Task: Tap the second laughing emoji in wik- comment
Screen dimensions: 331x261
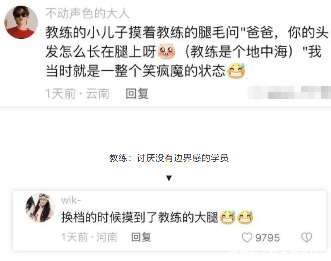Action: [x=245, y=217]
